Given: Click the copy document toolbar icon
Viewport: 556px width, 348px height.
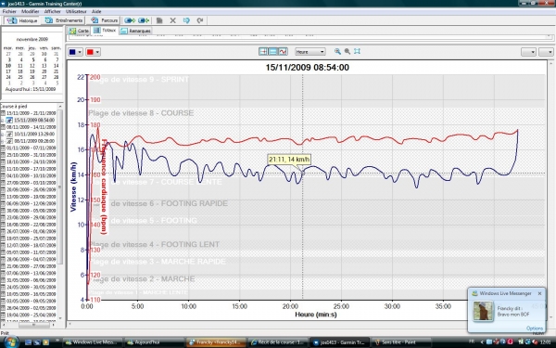Looking at the screenshot, I should (159, 20).
